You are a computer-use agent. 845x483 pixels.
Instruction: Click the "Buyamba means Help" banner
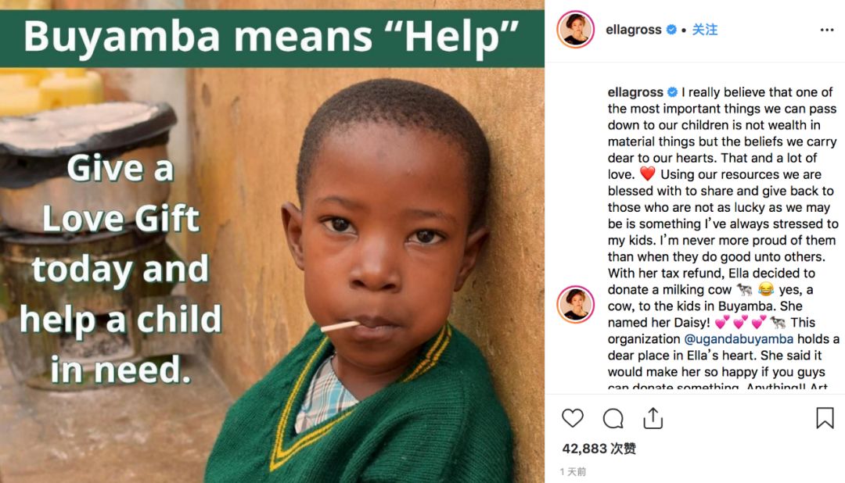(271, 37)
